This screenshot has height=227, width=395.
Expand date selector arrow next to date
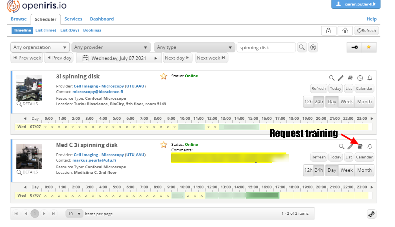(x=156, y=58)
